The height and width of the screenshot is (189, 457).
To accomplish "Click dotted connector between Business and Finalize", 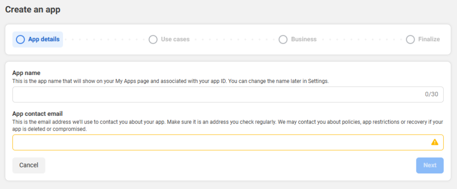I will (x=361, y=39).
